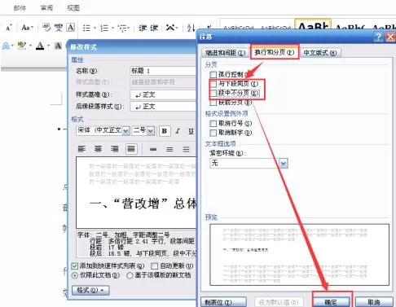Click the Numbering list icon
396x307 pixels.
coord(104,28)
